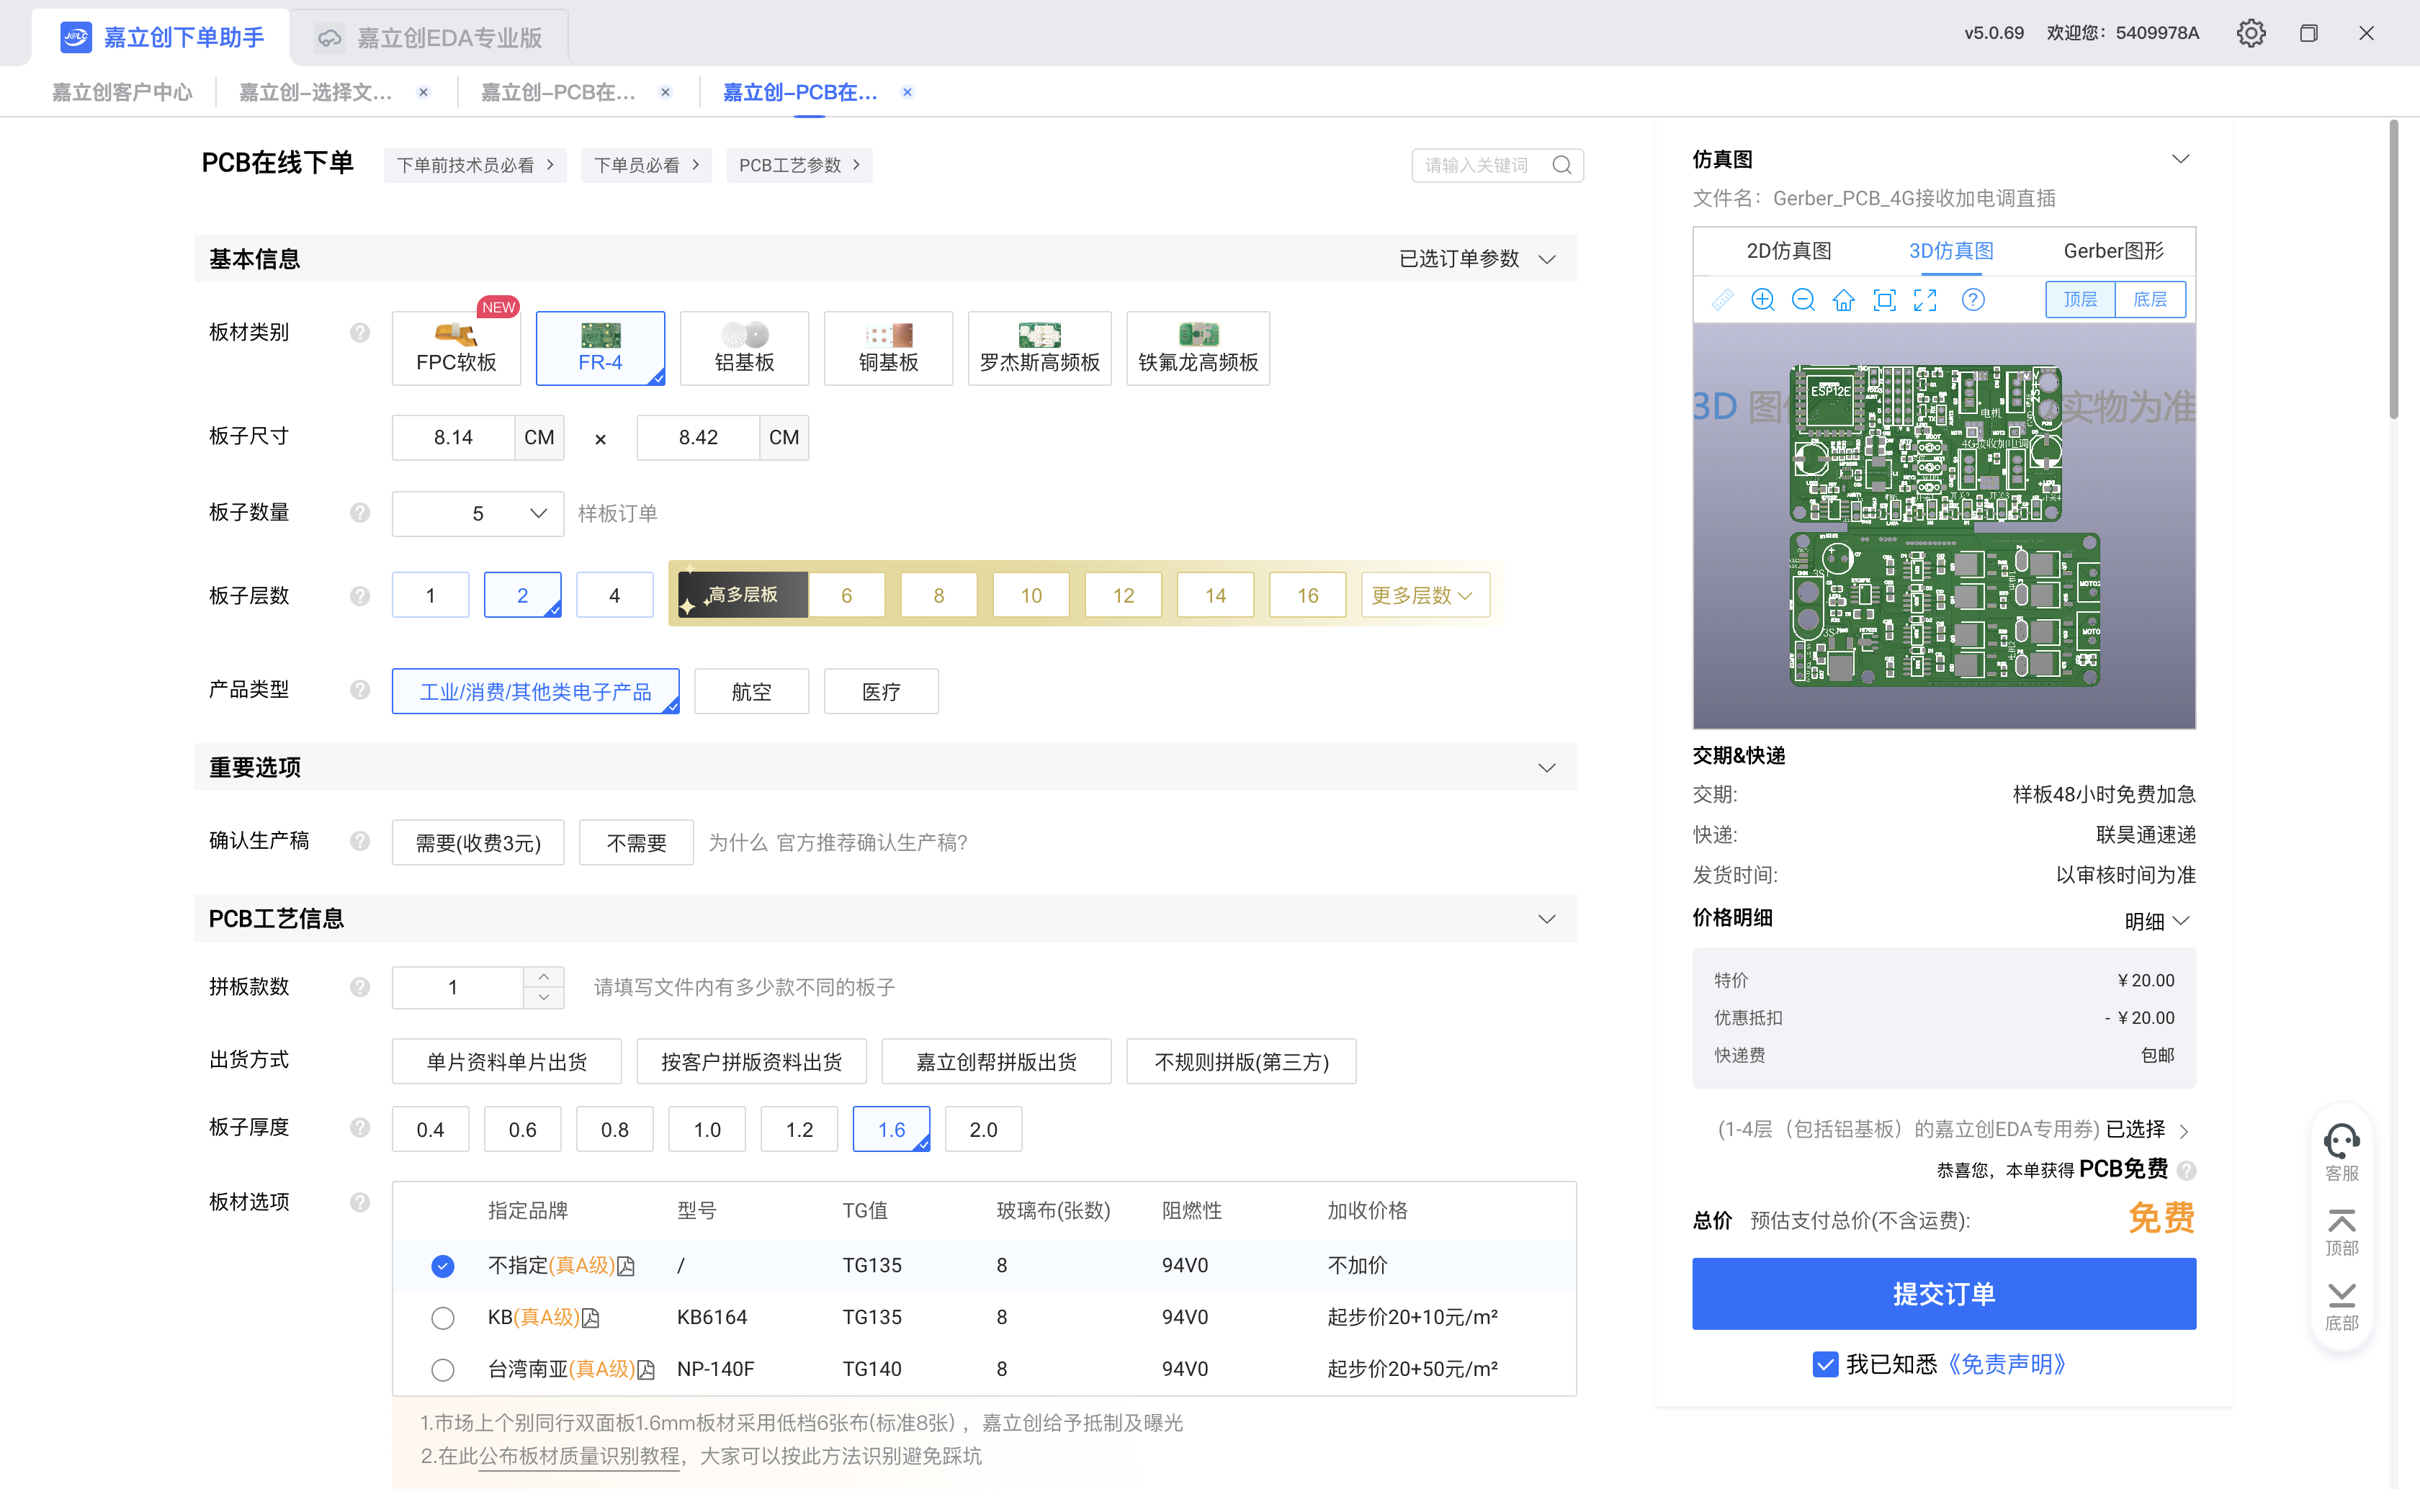Choose 单片资料单片出货 delivery method

tap(507, 1061)
